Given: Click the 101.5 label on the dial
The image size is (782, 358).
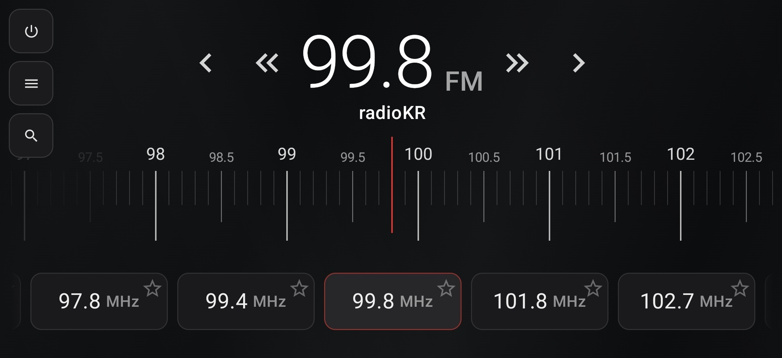Looking at the screenshot, I should click(615, 157).
